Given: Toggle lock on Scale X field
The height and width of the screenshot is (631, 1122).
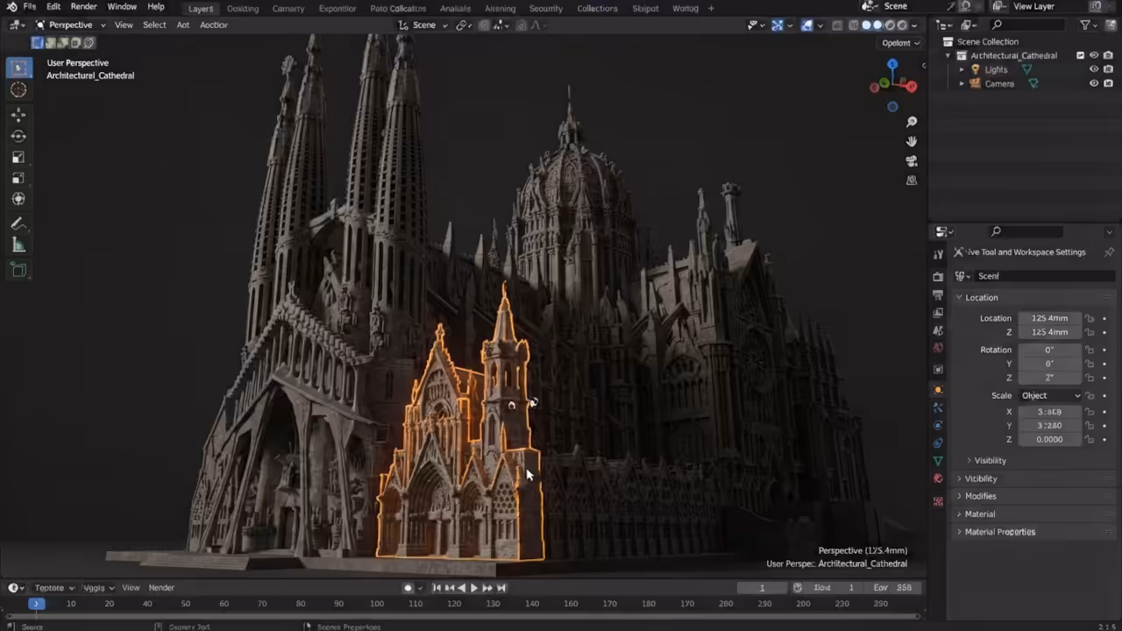Looking at the screenshot, I should 1090,411.
